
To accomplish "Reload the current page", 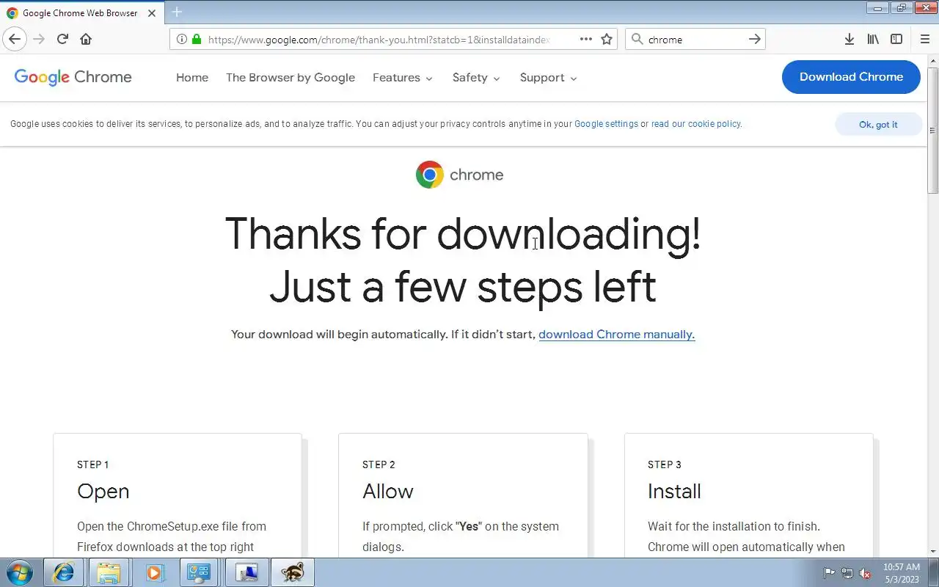I will click(62, 39).
